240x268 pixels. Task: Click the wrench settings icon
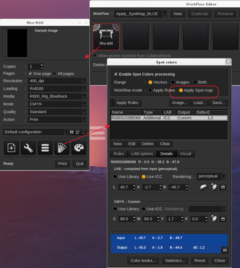coord(28,148)
